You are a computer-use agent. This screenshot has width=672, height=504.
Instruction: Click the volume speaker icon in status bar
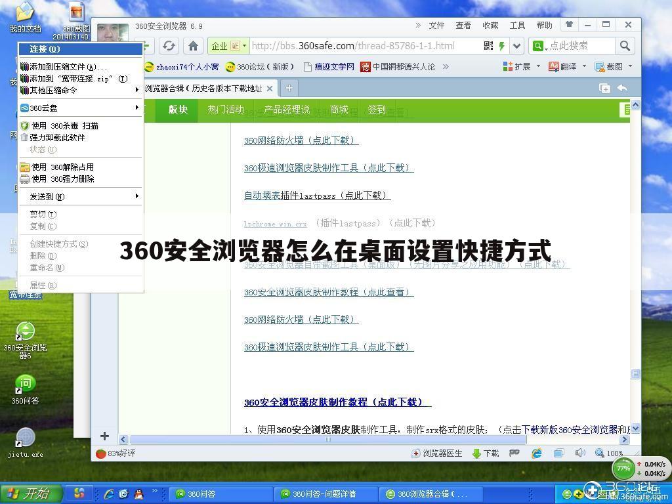coord(580,453)
